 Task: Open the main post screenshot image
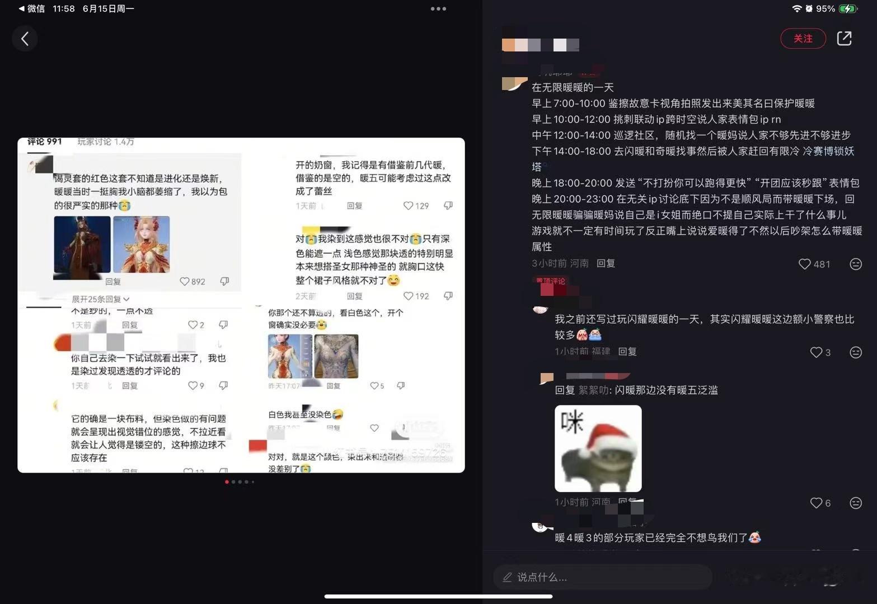[x=241, y=305]
